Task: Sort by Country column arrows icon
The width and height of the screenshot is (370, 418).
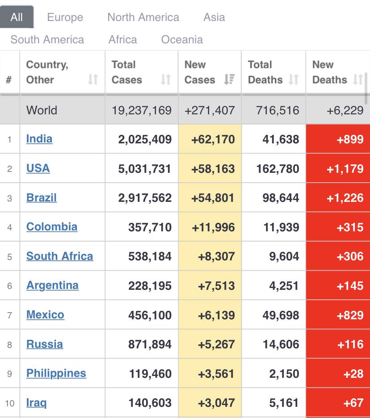Action: coord(93,79)
